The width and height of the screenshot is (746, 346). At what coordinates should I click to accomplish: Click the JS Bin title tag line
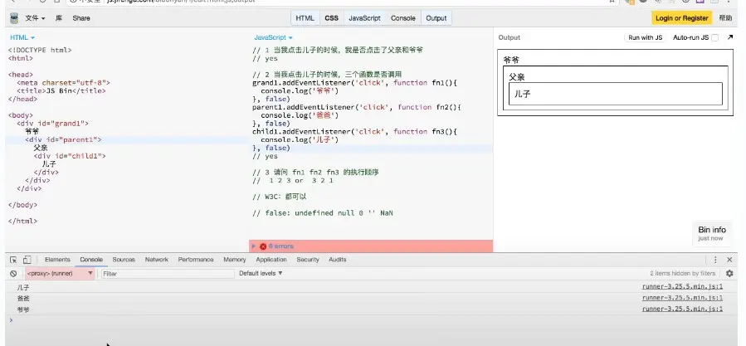tap(61, 90)
